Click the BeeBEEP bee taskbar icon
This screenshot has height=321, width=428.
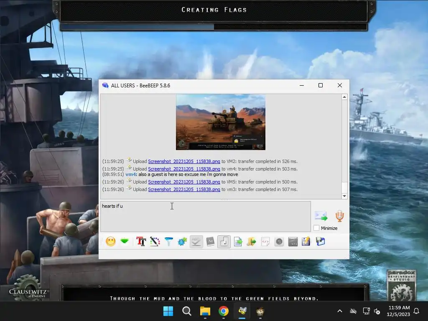pyautogui.click(x=242, y=311)
